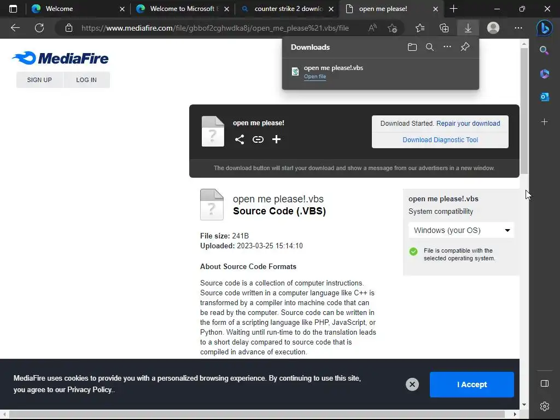Open the Favorites list

pyautogui.click(x=420, y=28)
